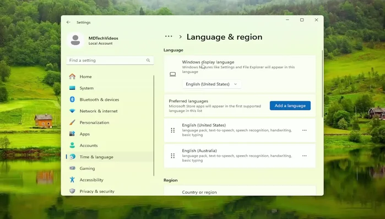Click the Apps icon in sidebar

(72, 133)
